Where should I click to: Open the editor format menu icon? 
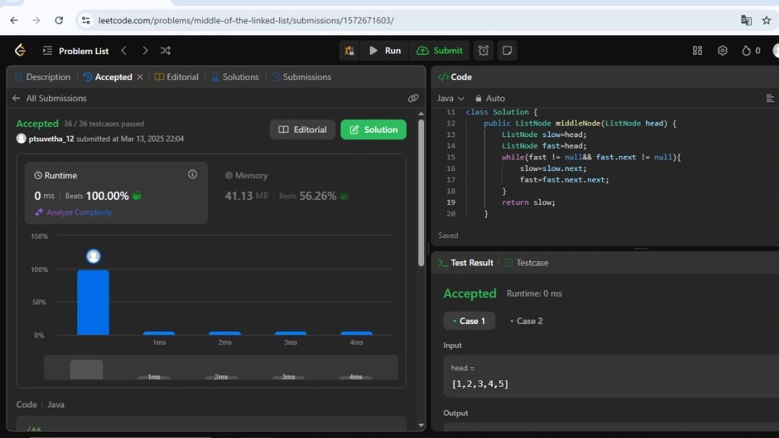(x=770, y=98)
